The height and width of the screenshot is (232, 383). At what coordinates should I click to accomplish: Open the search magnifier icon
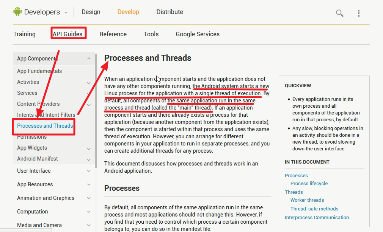coord(339,13)
